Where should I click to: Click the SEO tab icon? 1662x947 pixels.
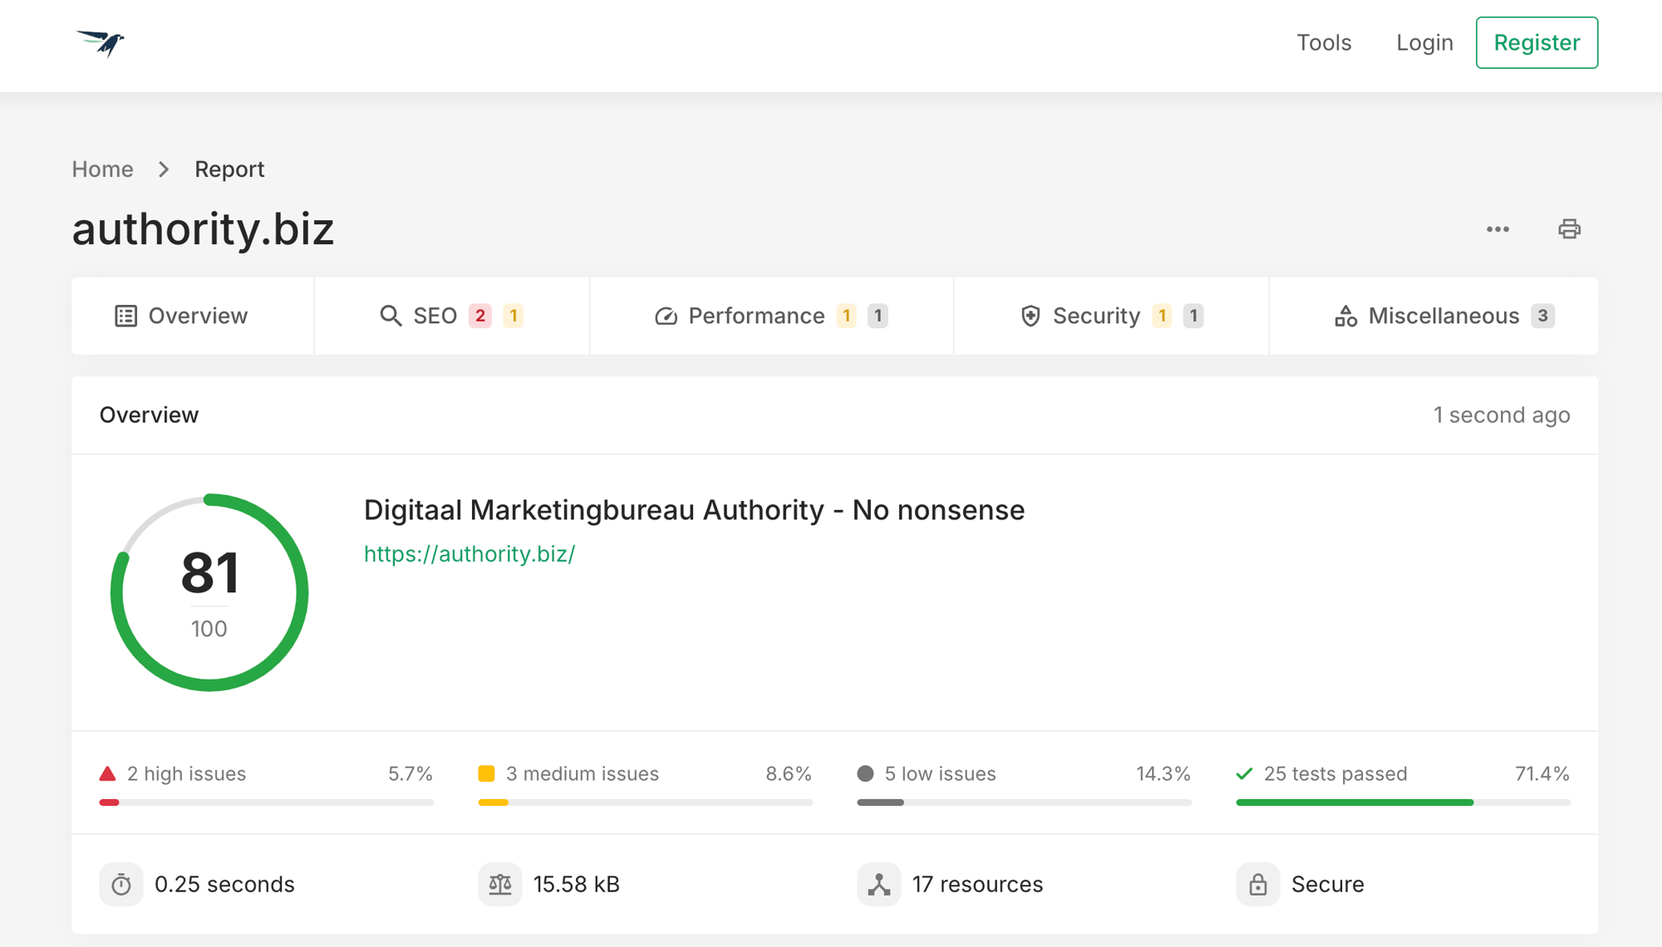coord(389,315)
